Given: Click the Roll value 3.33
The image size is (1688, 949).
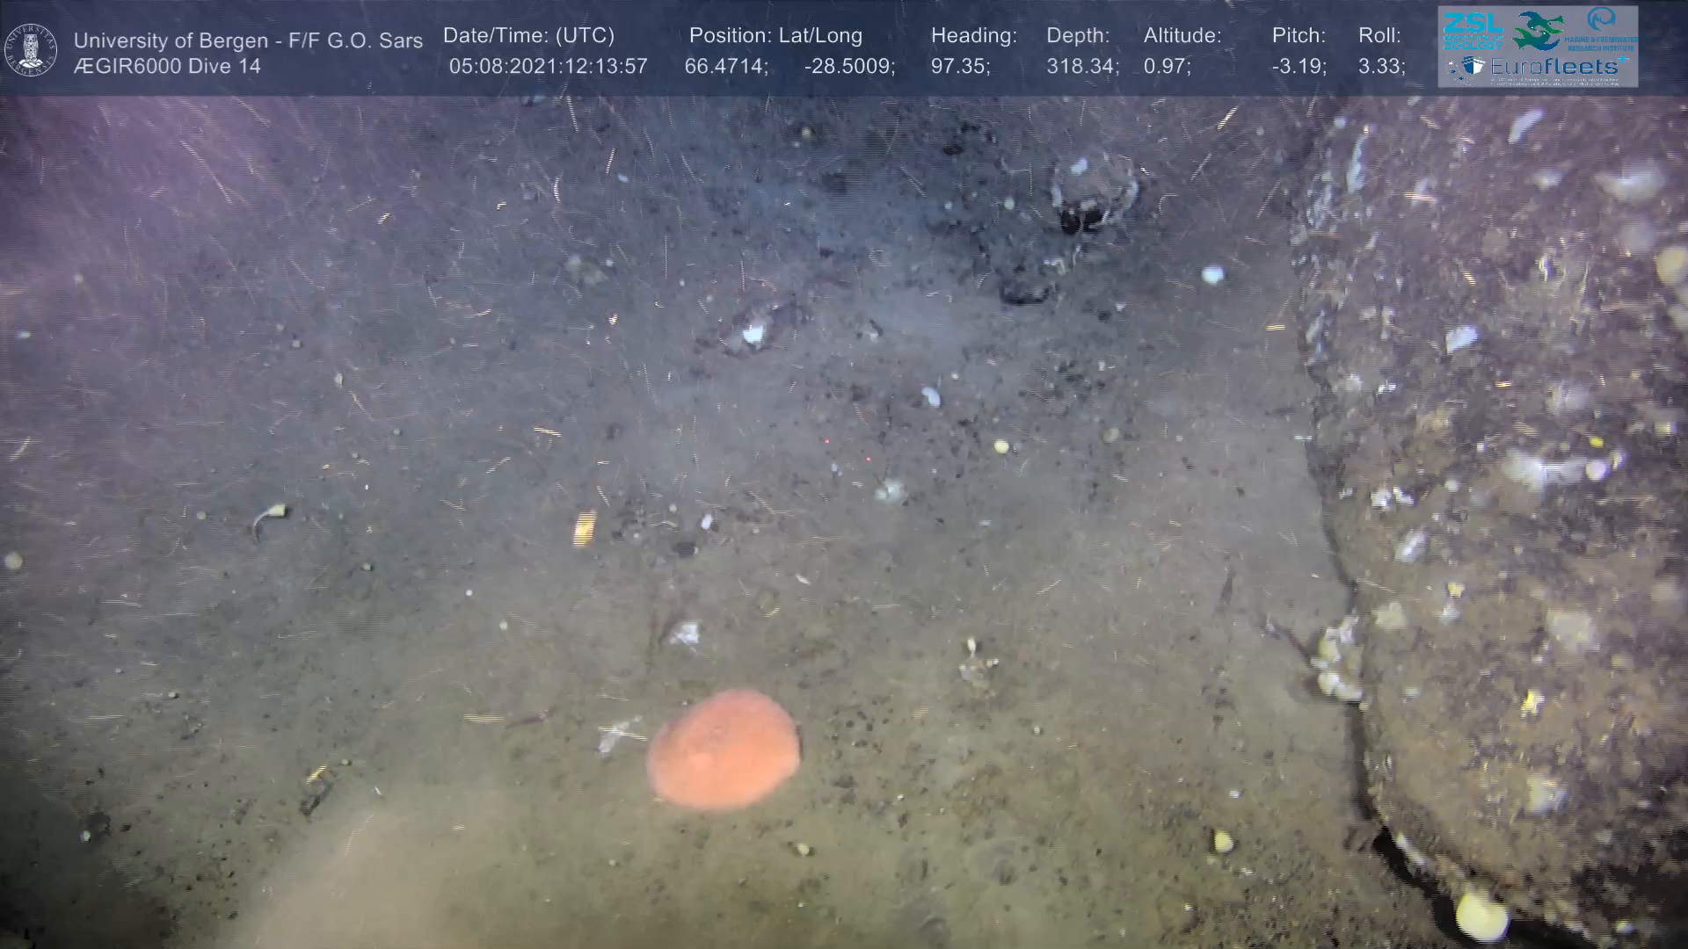Looking at the screenshot, I should (x=1379, y=67).
